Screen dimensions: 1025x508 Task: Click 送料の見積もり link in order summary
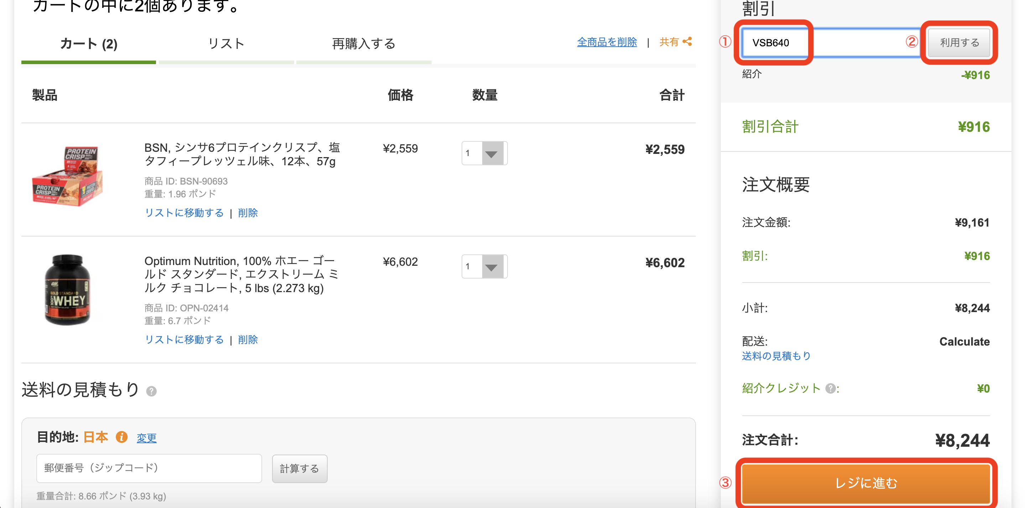(x=776, y=356)
